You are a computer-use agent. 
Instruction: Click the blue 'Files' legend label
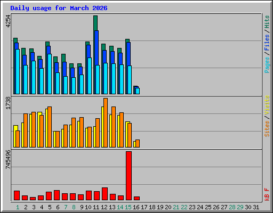(267, 43)
